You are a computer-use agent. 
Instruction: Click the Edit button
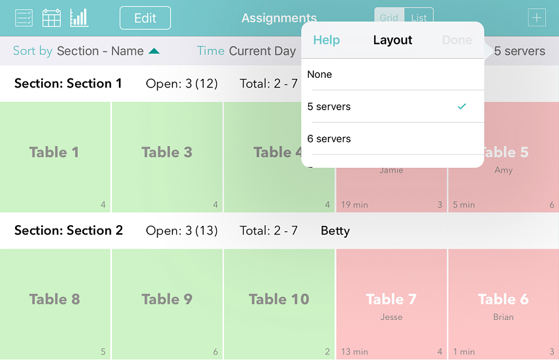click(x=145, y=18)
